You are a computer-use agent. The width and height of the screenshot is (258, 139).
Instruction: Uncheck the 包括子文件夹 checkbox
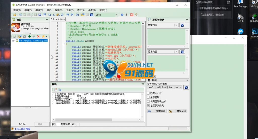click(148, 106)
